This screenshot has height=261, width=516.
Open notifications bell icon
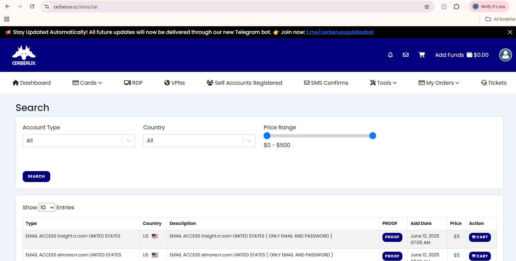coord(390,55)
